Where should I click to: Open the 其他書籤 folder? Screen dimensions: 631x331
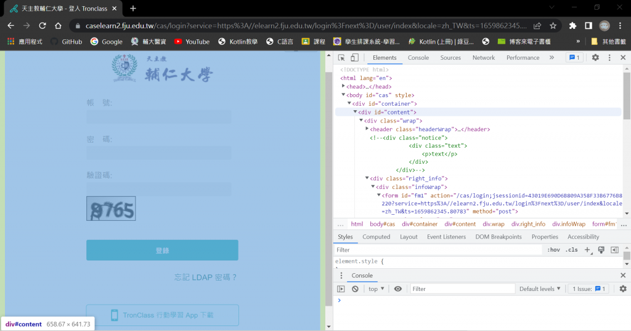608,41
